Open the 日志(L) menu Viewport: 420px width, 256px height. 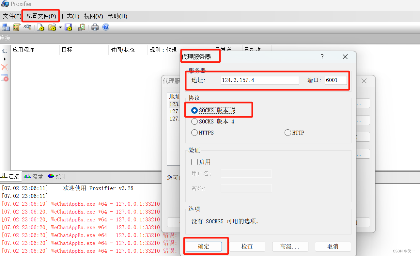click(x=70, y=16)
